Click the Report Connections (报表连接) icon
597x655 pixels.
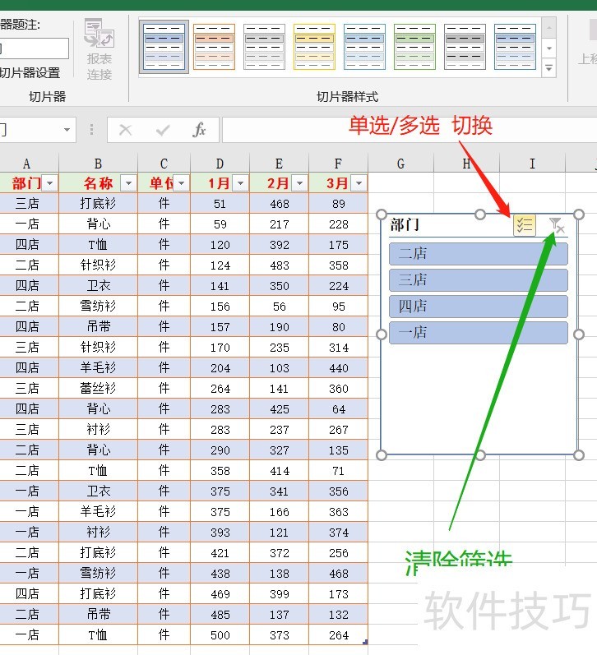(x=99, y=49)
